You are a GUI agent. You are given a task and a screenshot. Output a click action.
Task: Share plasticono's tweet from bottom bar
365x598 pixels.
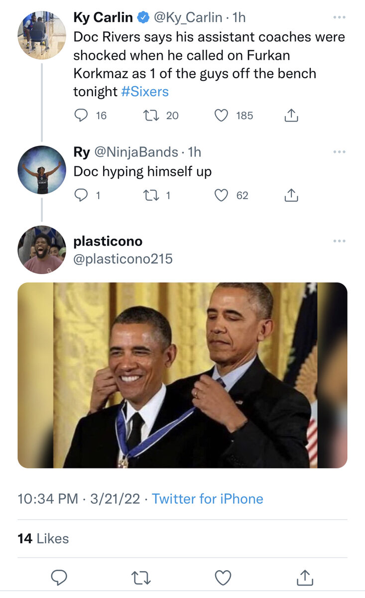click(304, 577)
